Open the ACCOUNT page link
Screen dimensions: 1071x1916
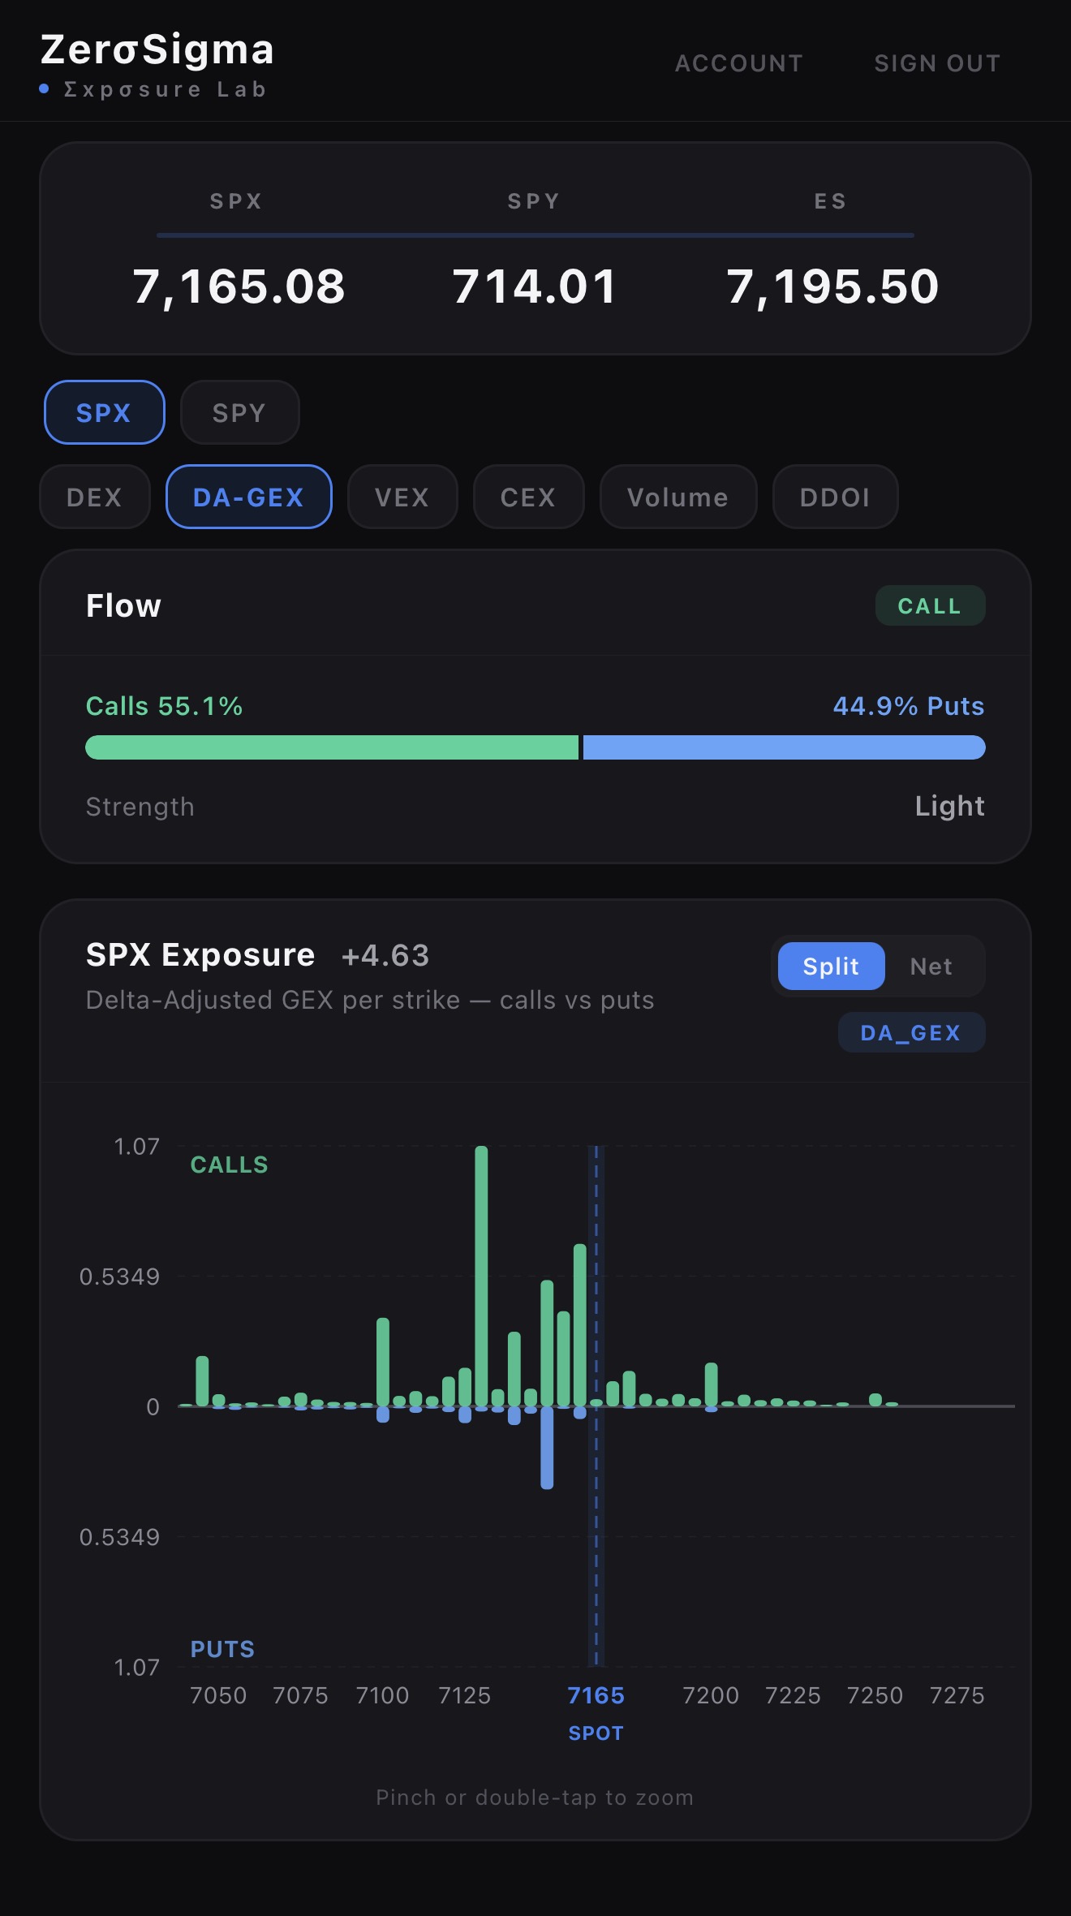(738, 63)
